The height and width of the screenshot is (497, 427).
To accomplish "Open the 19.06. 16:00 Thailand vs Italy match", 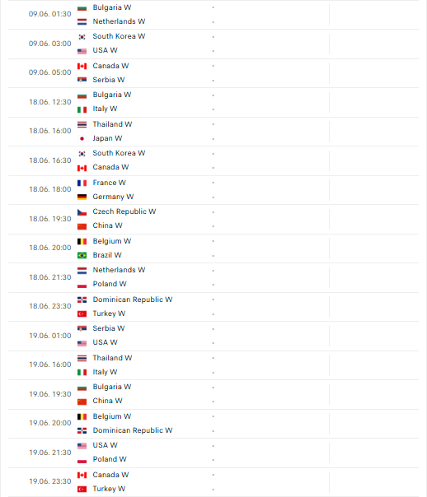I will [213, 365].
